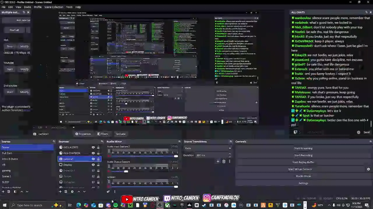Hide the Kick CHATBOX source eye
This screenshot has height=209, width=373.
93,153
